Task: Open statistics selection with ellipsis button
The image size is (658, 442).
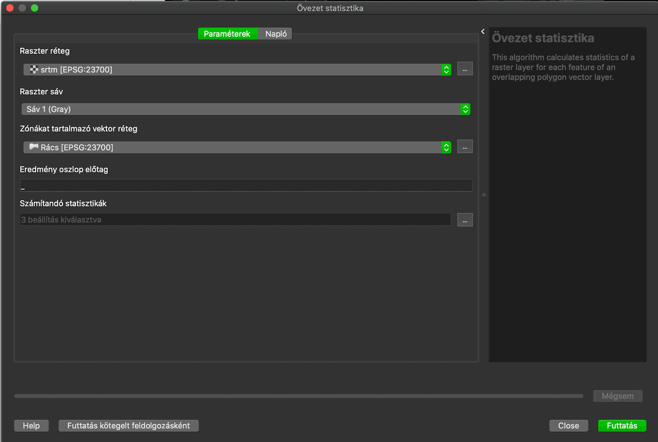Action: (464, 220)
